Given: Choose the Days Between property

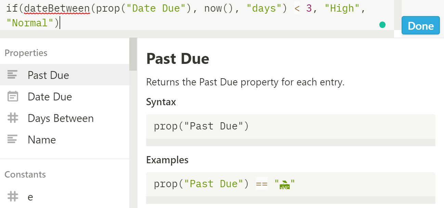Looking at the screenshot, I should 65,118.
